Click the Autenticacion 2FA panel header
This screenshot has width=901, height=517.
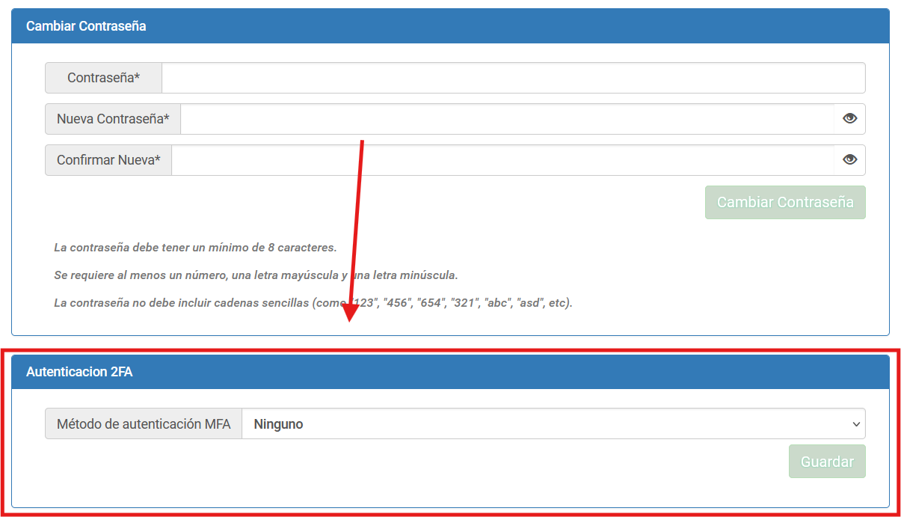79,372
